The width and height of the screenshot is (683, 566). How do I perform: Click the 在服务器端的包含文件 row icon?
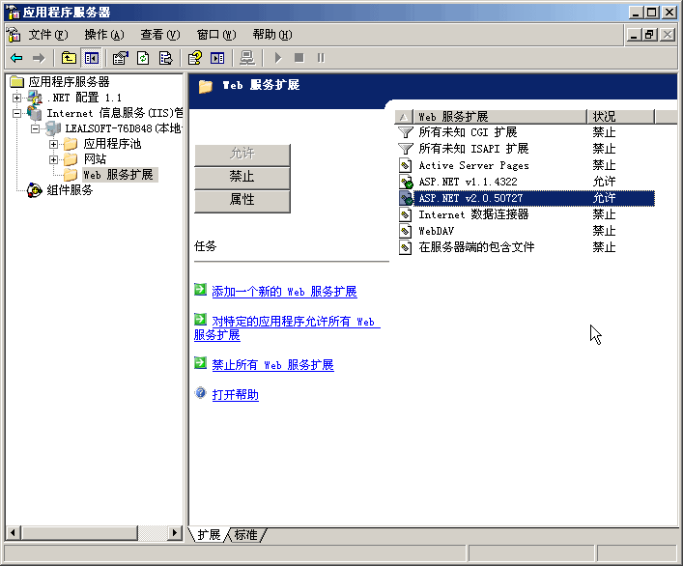point(405,247)
